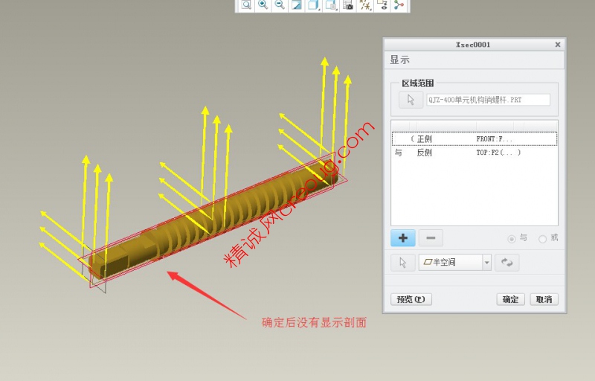Open the display style cube icon
This screenshot has width=595, height=381.
coord(313,5)
